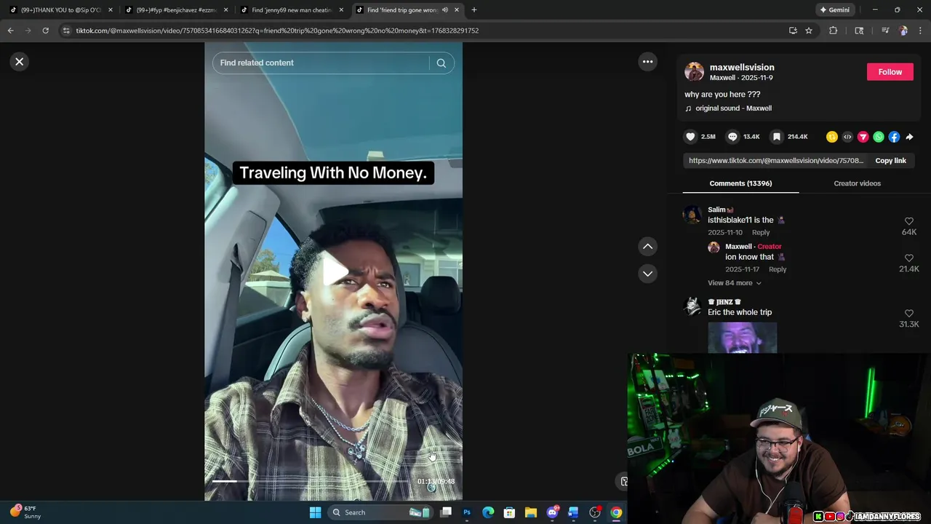This screenshot has height=524, width=931.
Task: Open Photoshop from the taskbar
Action: pos(467,512)
